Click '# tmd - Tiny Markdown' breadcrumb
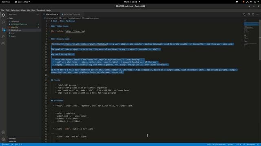261x146 pixels. coord(69,18)
